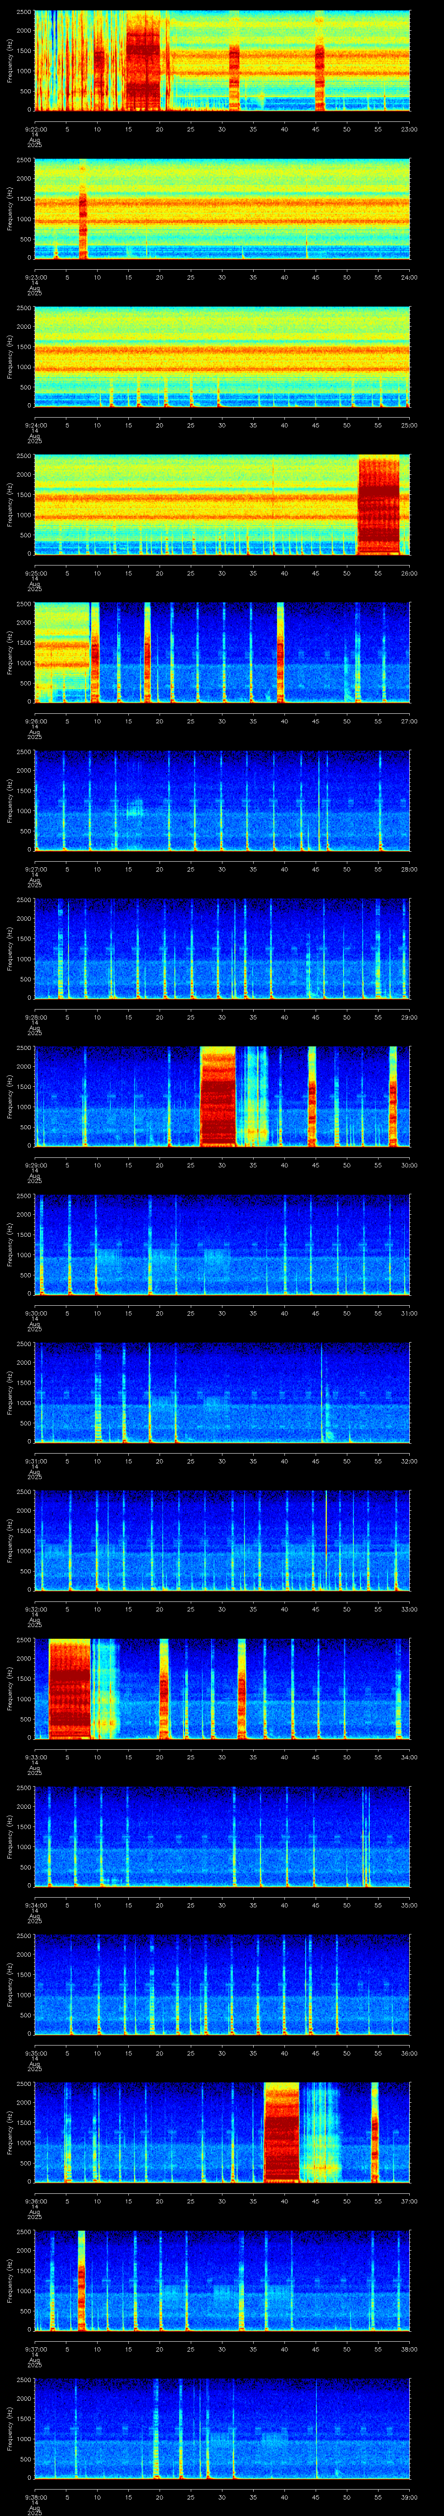Click the red burst in the 9:25:00 spectrogram
This screenshot has width=444, height=2516.
tap(379, 505)
